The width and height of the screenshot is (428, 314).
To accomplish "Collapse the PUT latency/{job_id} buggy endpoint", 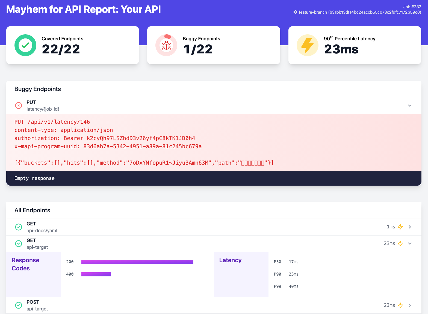I will click(x=410, y=105).
